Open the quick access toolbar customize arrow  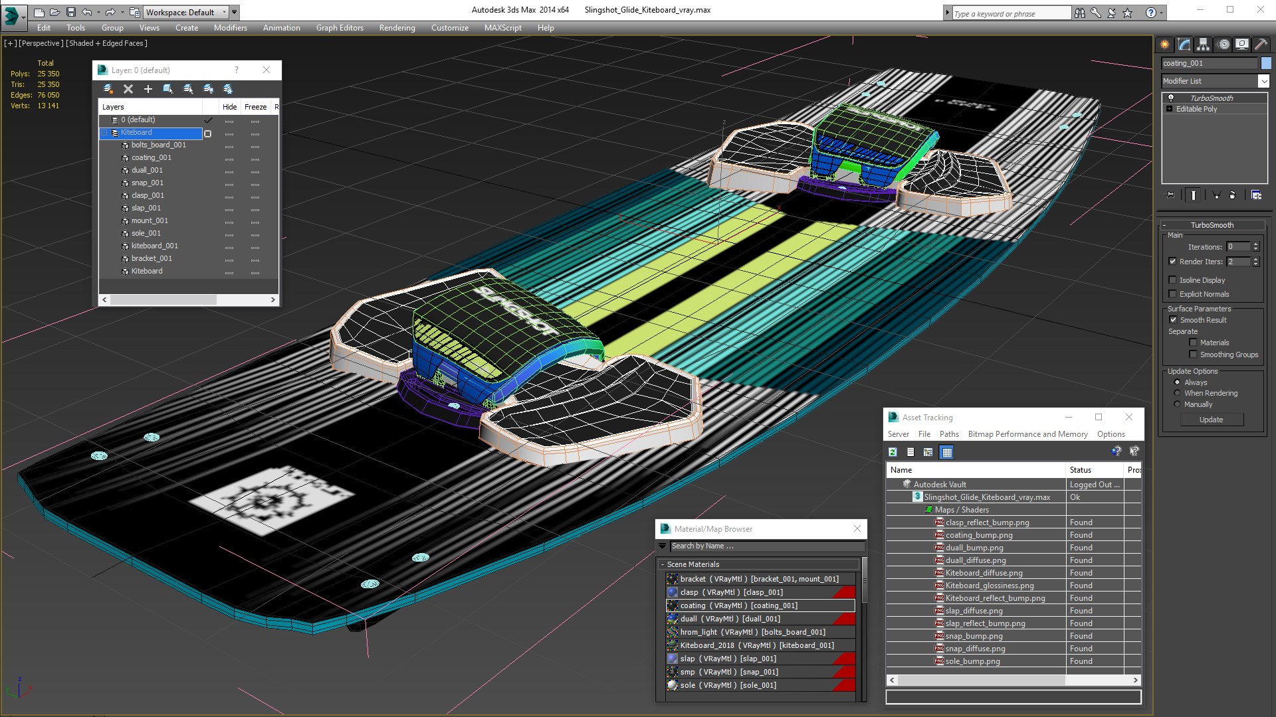point(235,12)
